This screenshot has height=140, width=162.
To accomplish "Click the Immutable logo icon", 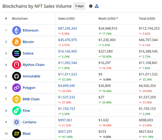I will pos(16,76).
